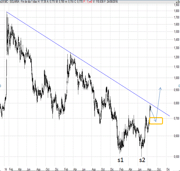Click the 'H: 17:38' time value
Image resolution: width=180 pixels, height=171 pixels.
tap(42, 2)
